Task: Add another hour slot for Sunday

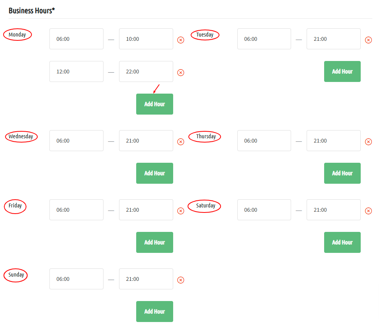Action: click(154, 312)
